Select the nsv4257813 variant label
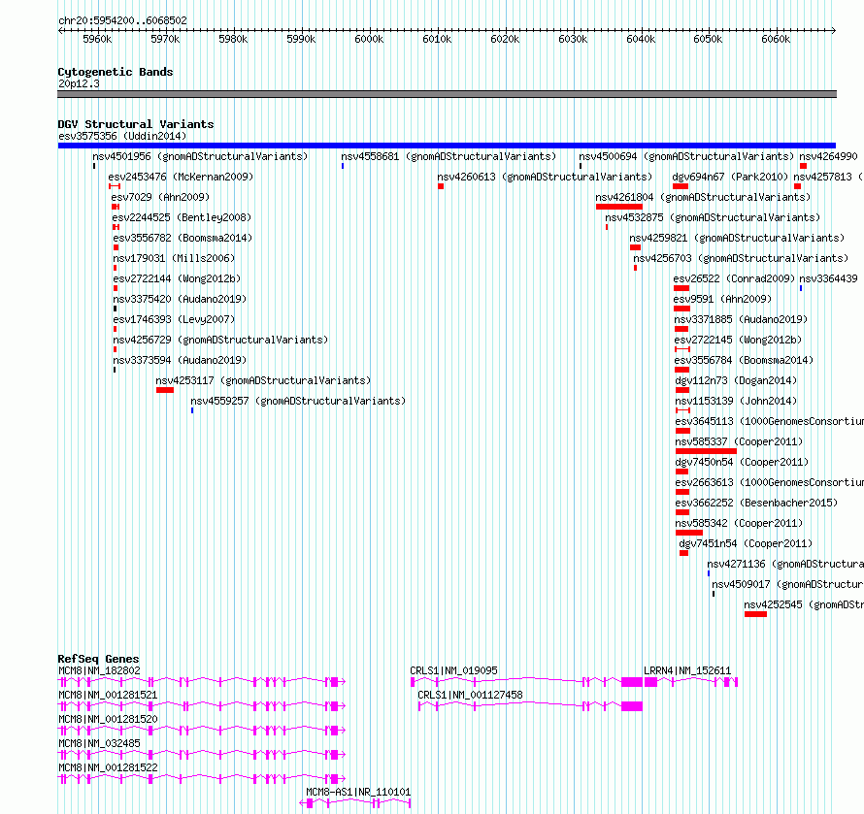The height and width of the screenshot is (814, 864). pyautogui.click(x=828, y=177)
